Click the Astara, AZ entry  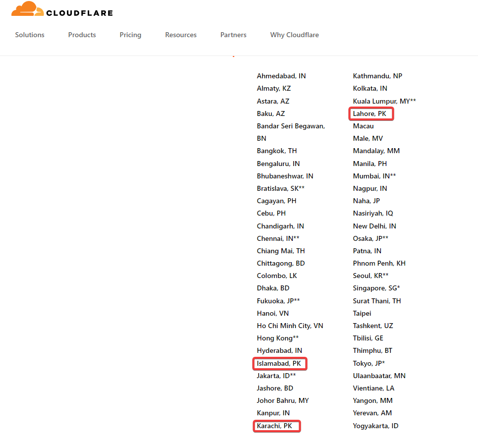(273, 101)
